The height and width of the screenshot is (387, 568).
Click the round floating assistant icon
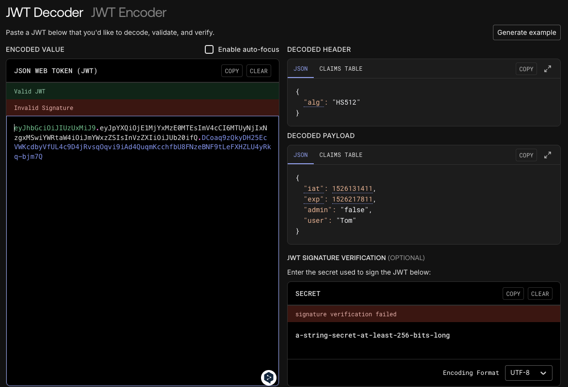(269, 378)
